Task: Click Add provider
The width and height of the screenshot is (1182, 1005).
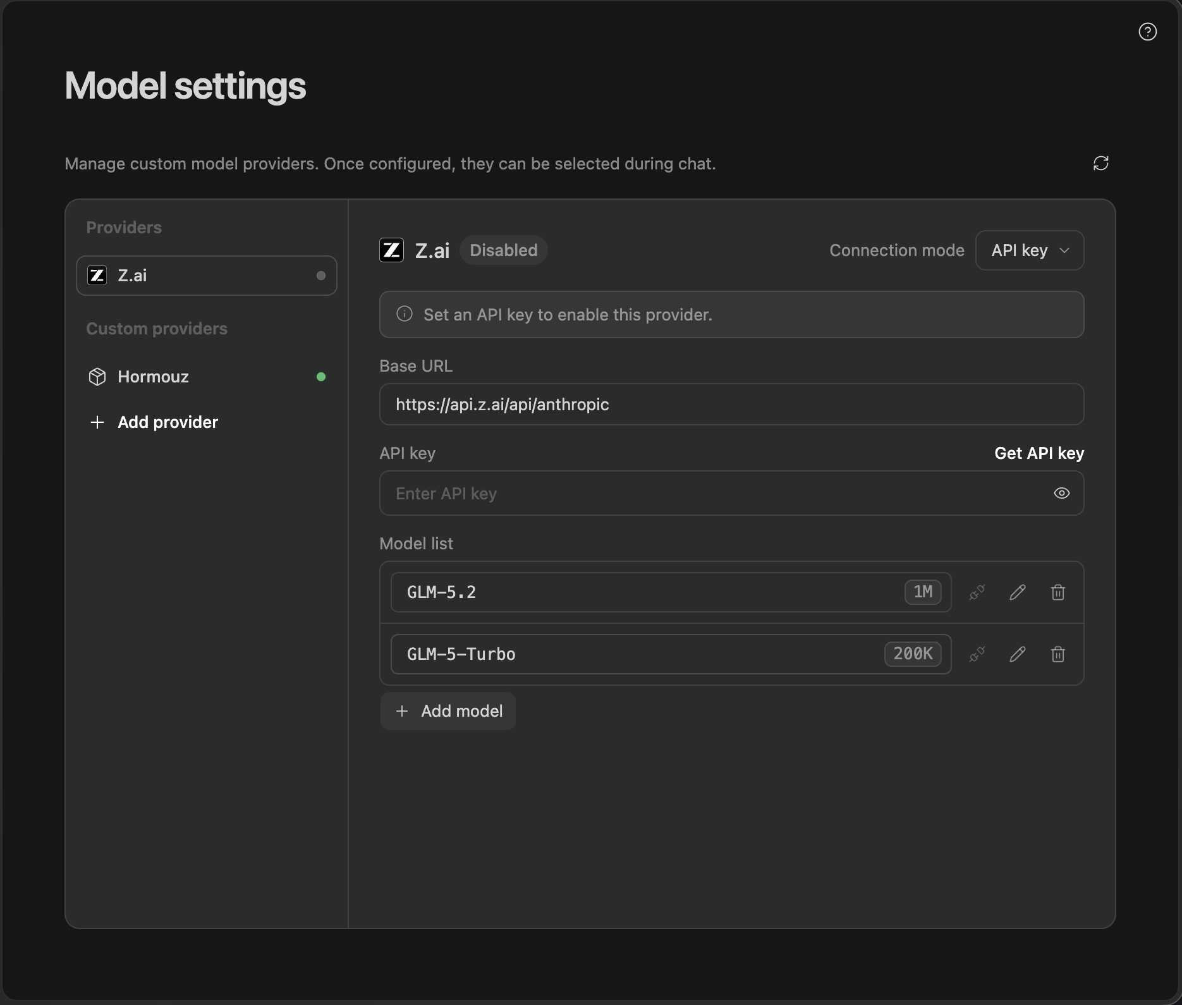Action: coord(154,422)
